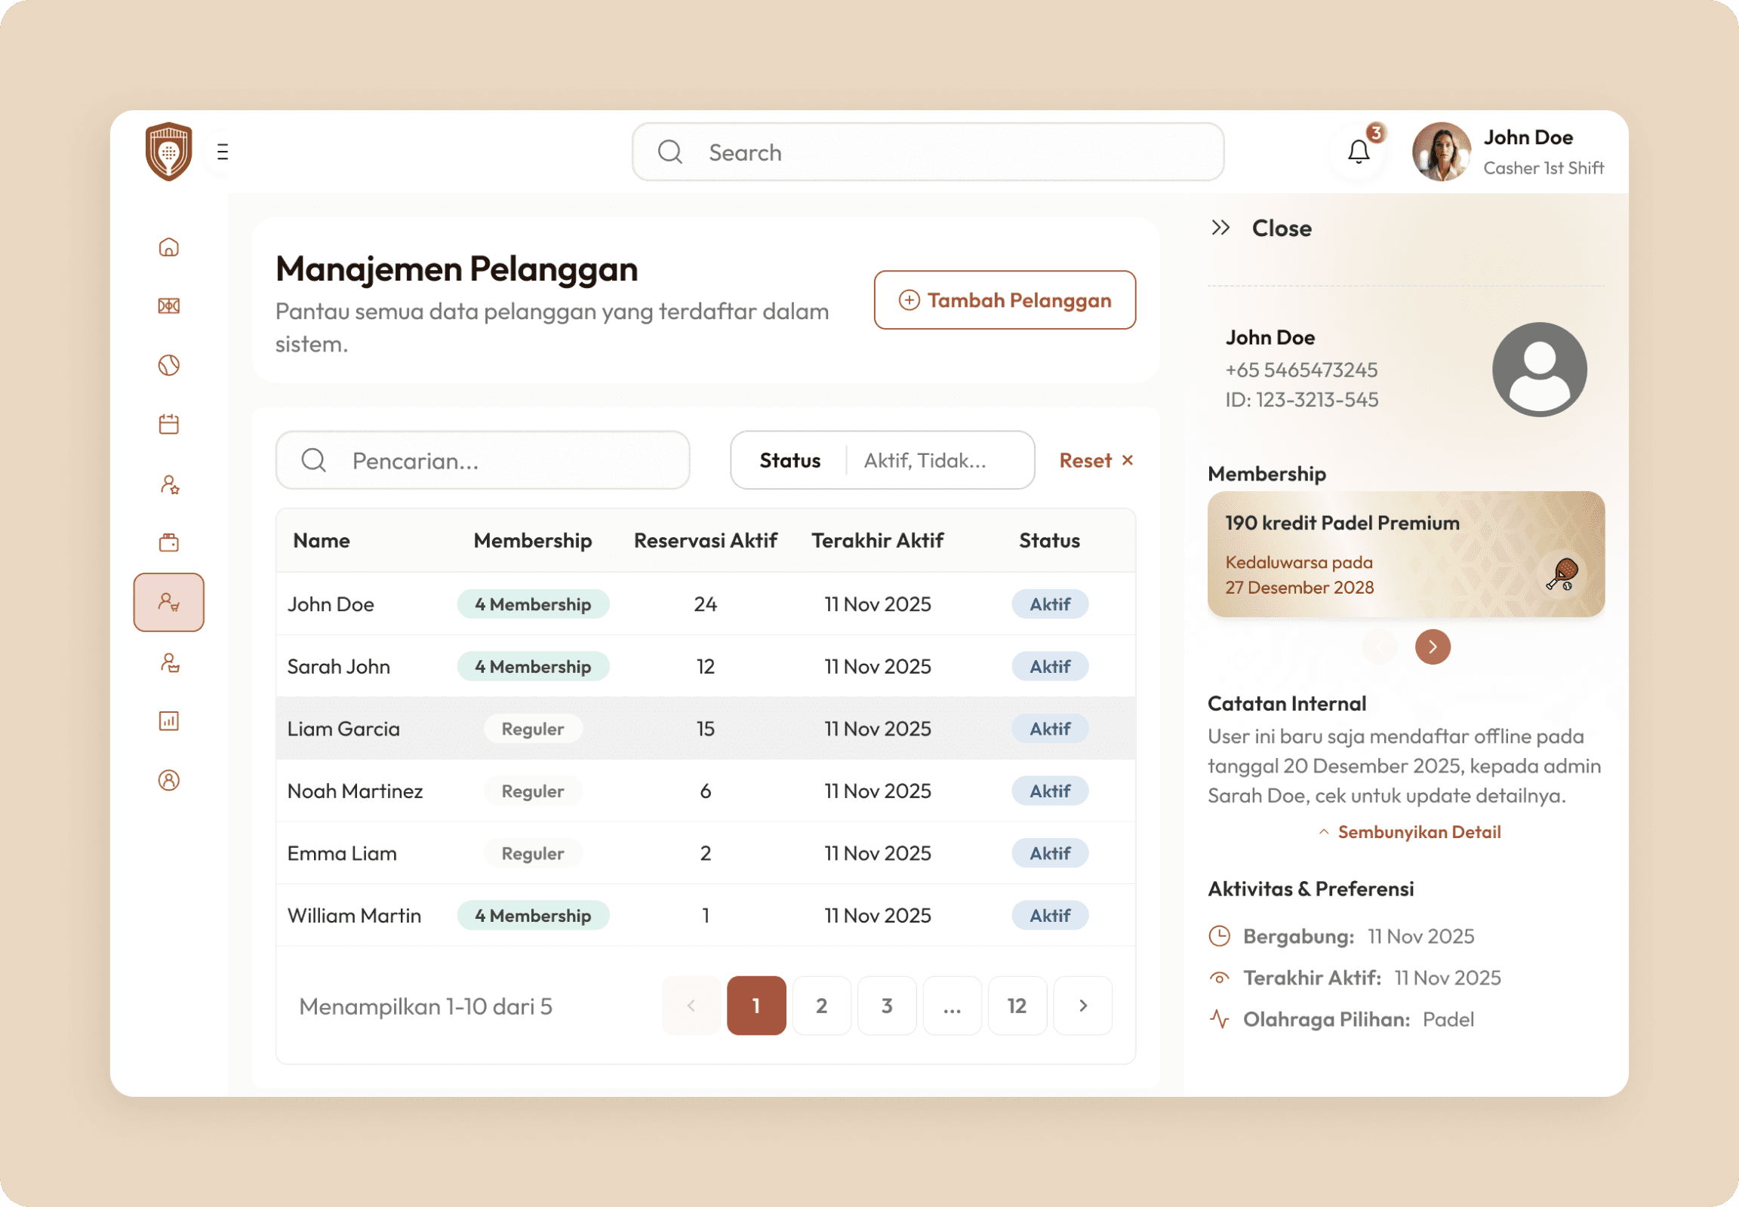1739x1207 pixels.
Task: Click the Pencarian search field
Action: [x=483, y=461]
